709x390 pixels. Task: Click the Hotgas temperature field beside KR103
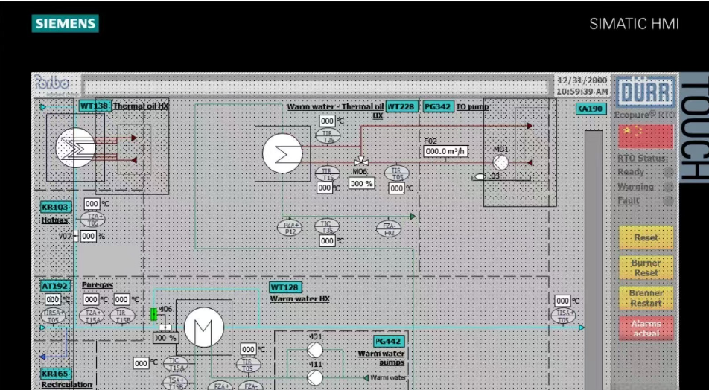(x=92, y=203)
